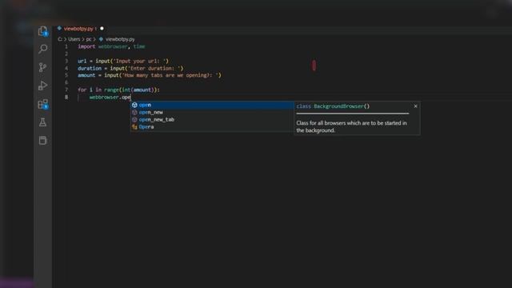
Task: Click line number 4 in gutter
Action: (66, 68)
